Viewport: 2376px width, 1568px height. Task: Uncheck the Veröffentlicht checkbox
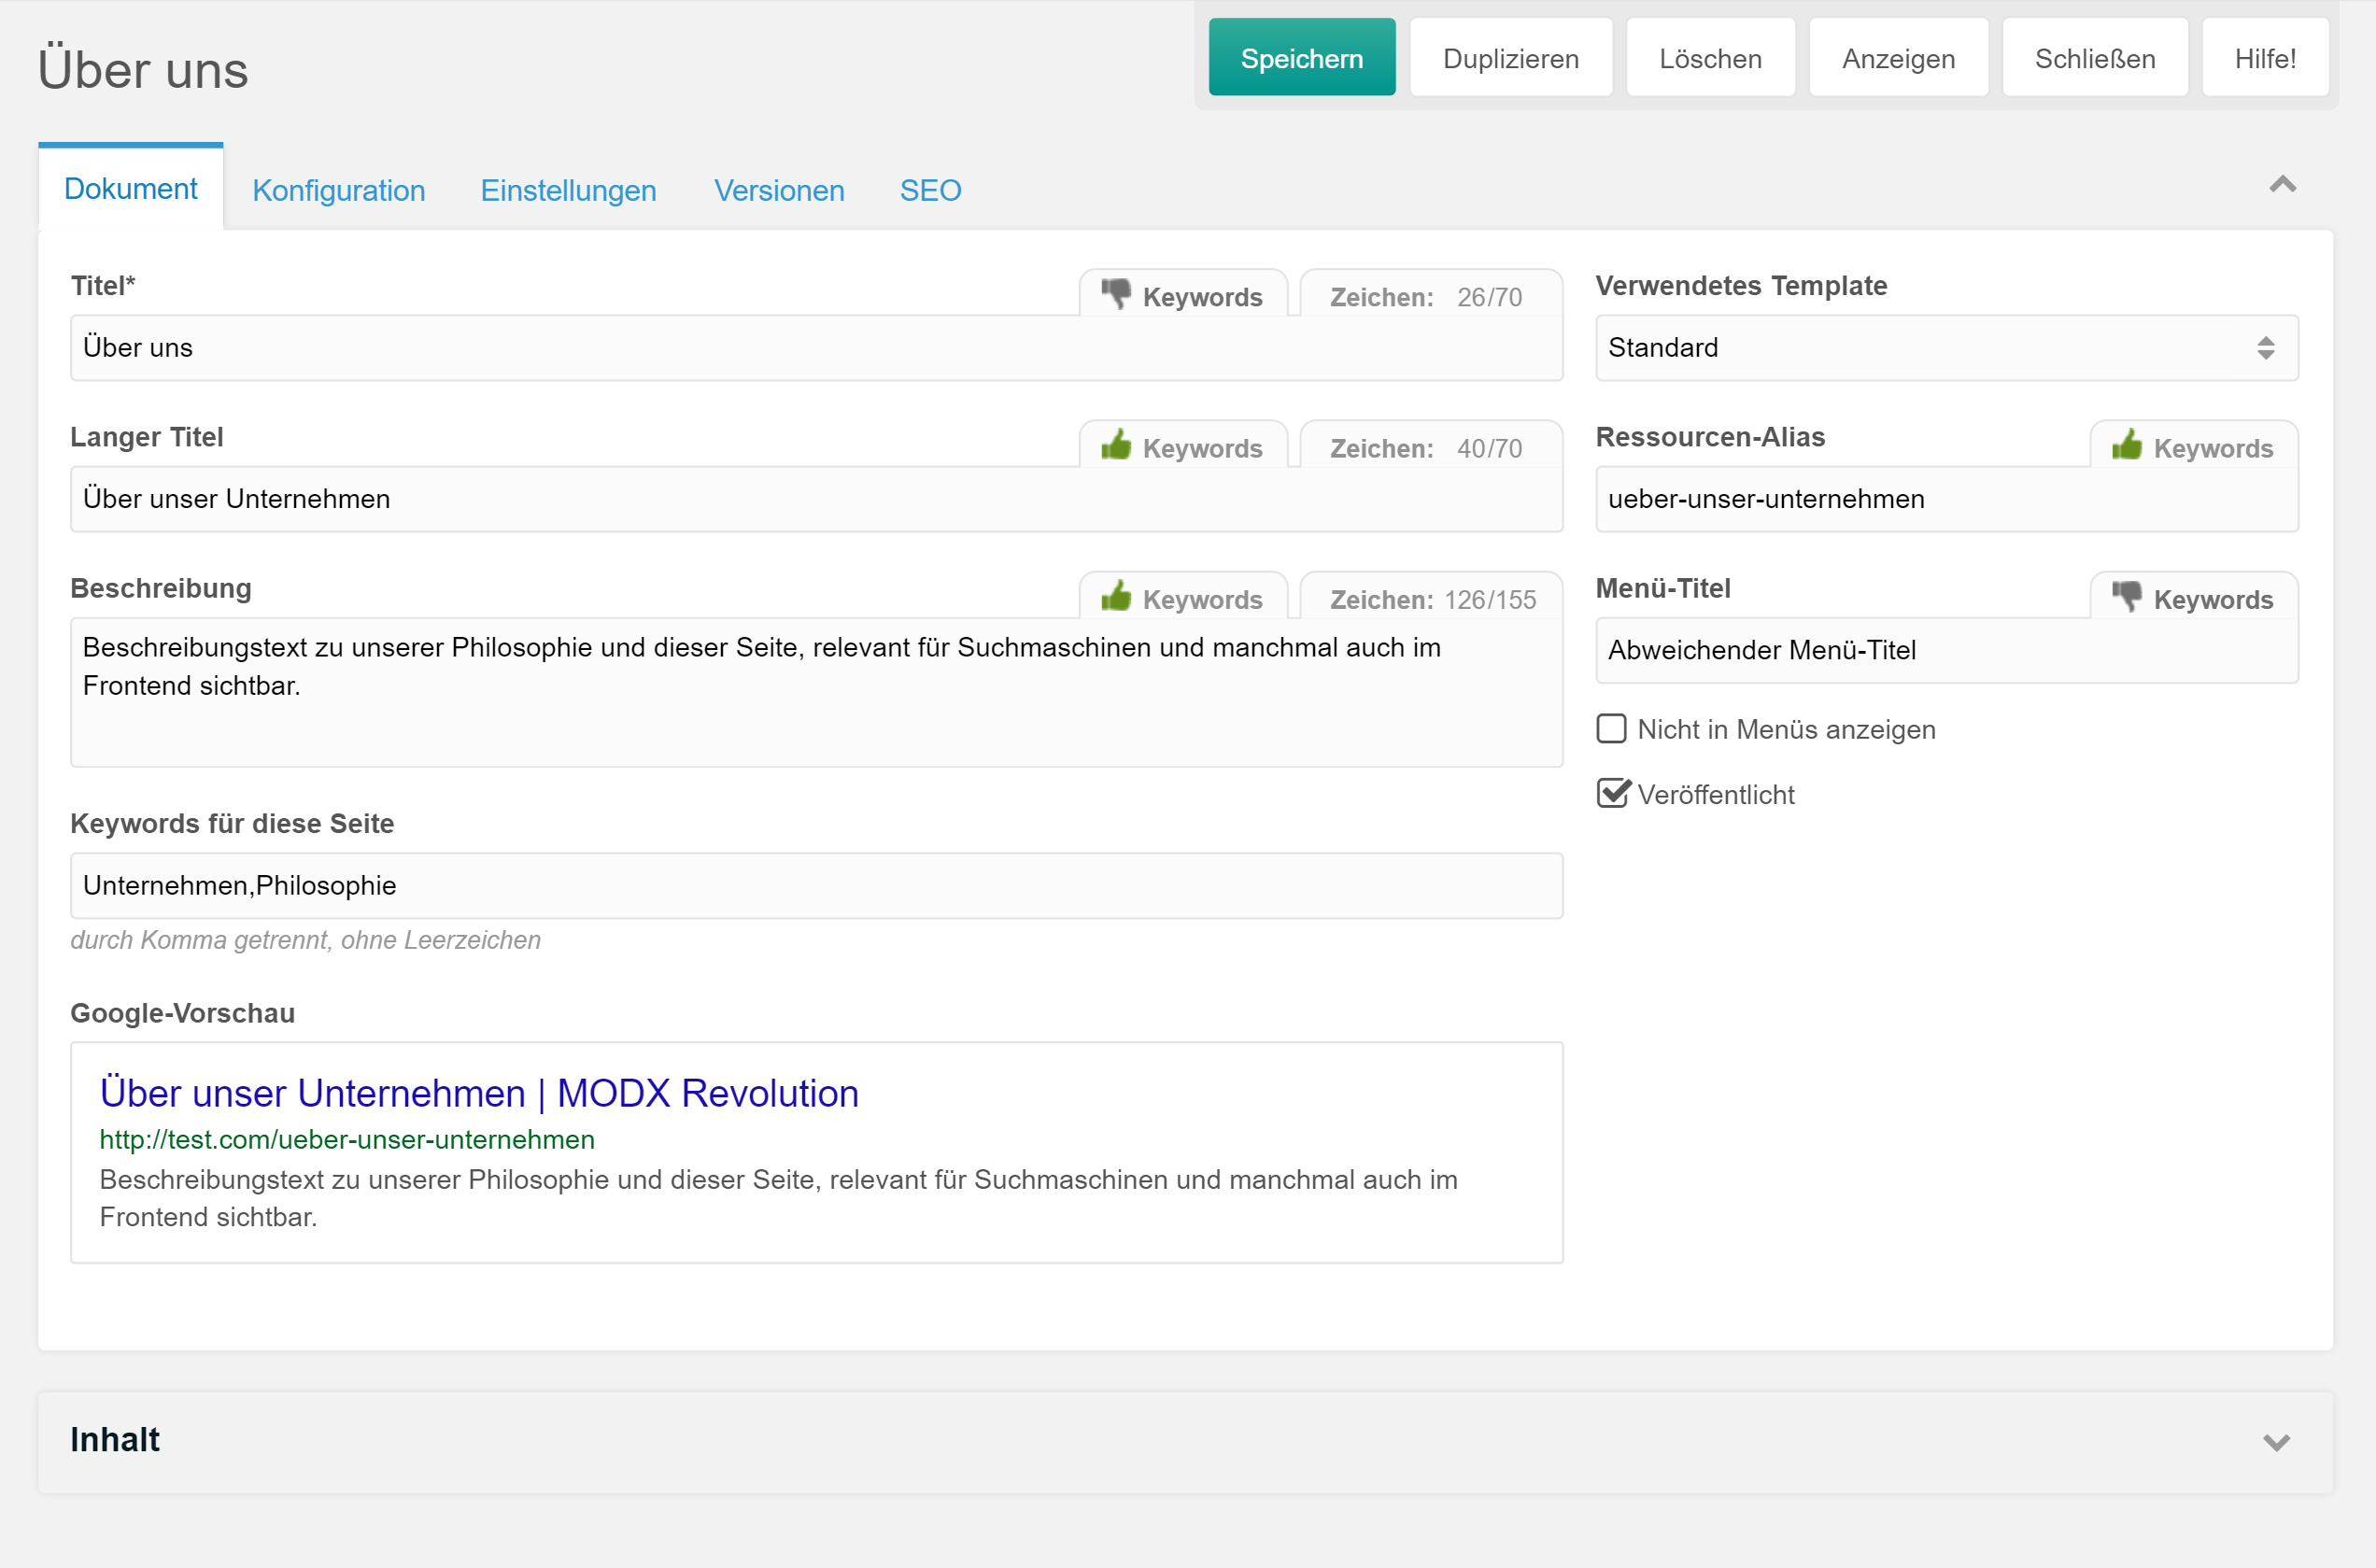click(x=1611, y=794)
